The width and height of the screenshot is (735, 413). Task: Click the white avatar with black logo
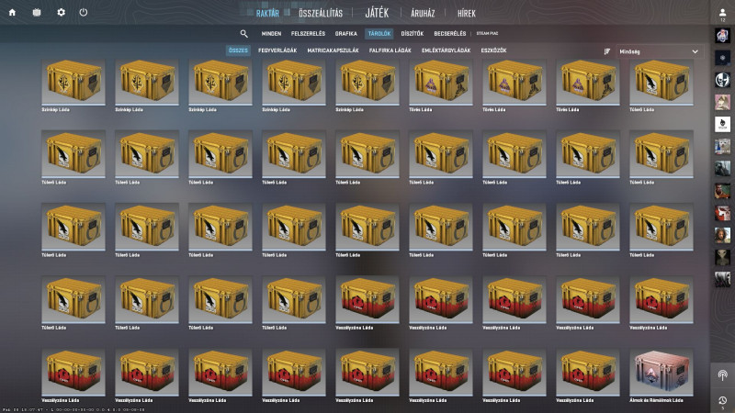(722, 125)
